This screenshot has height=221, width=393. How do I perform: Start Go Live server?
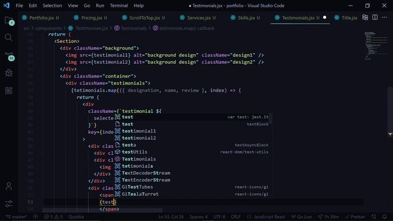(301, 217)
